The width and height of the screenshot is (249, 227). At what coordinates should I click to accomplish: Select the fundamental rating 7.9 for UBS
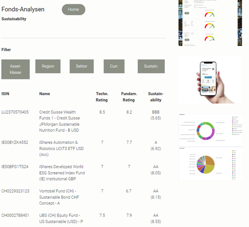(x=129, y=216)
